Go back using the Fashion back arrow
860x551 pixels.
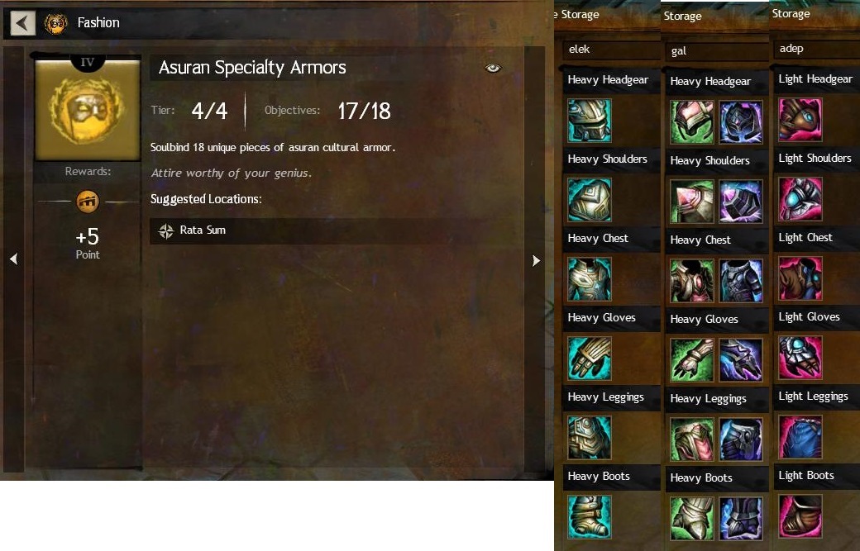(x=22, y=23)
